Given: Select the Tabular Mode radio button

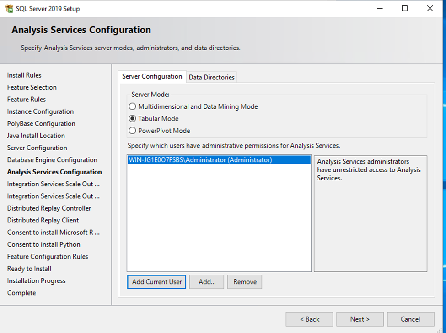Looking at the screenshot, I should pos(132,118).
